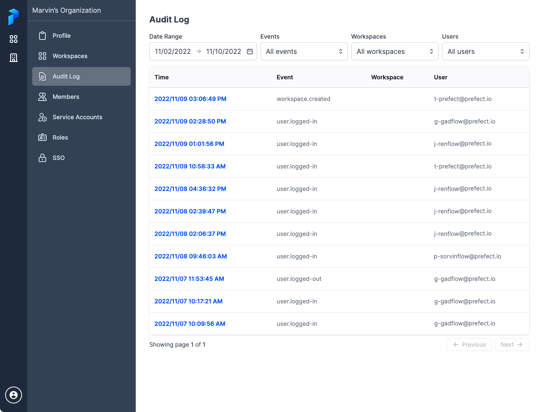This screenshot has width=543, height=412.
Task: Click the Showing page 1 of 1 text
Action: pos(177,345)
